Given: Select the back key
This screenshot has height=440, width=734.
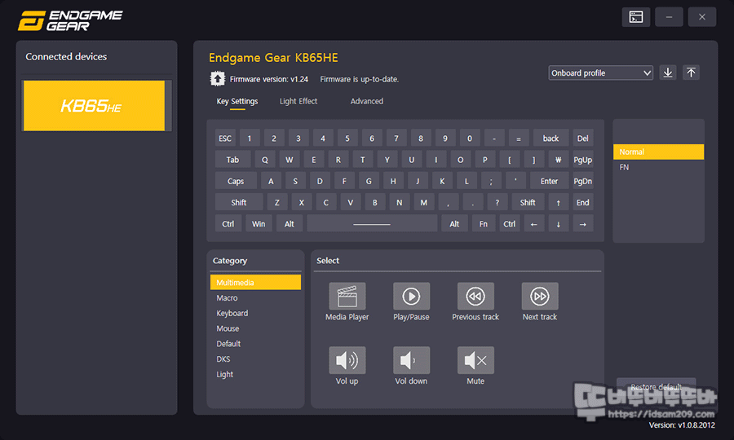Looking at the screenshot, I should pos(550,139).
